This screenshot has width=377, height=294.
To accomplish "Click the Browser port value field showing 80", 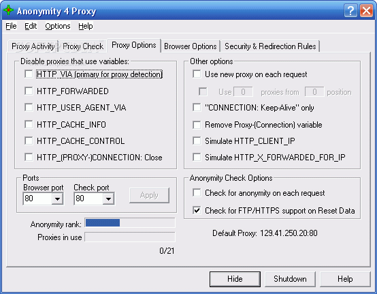I will [37, 199].
